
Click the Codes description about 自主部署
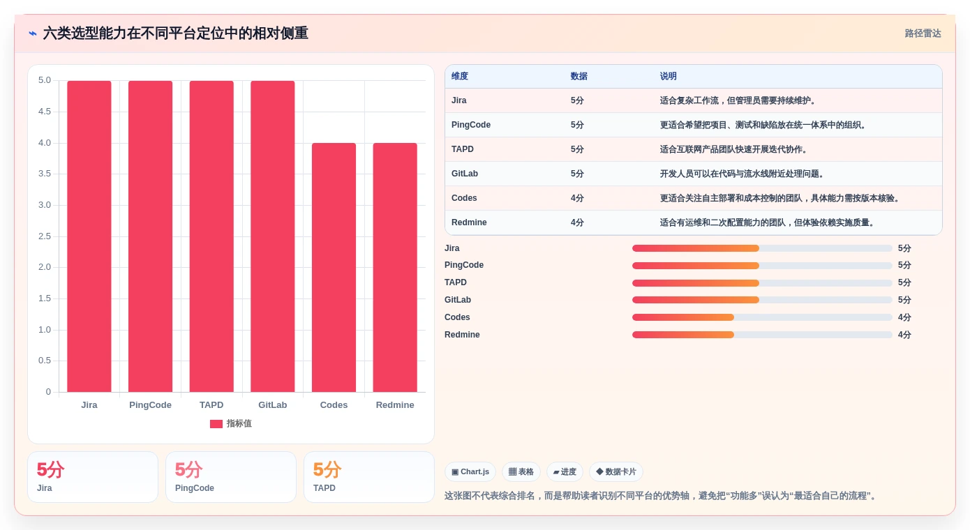click(781, 198)
